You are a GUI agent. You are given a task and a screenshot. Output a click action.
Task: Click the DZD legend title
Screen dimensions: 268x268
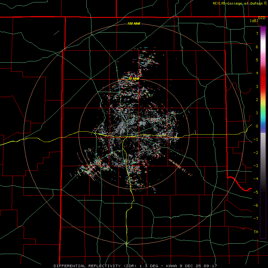point(262,18)
